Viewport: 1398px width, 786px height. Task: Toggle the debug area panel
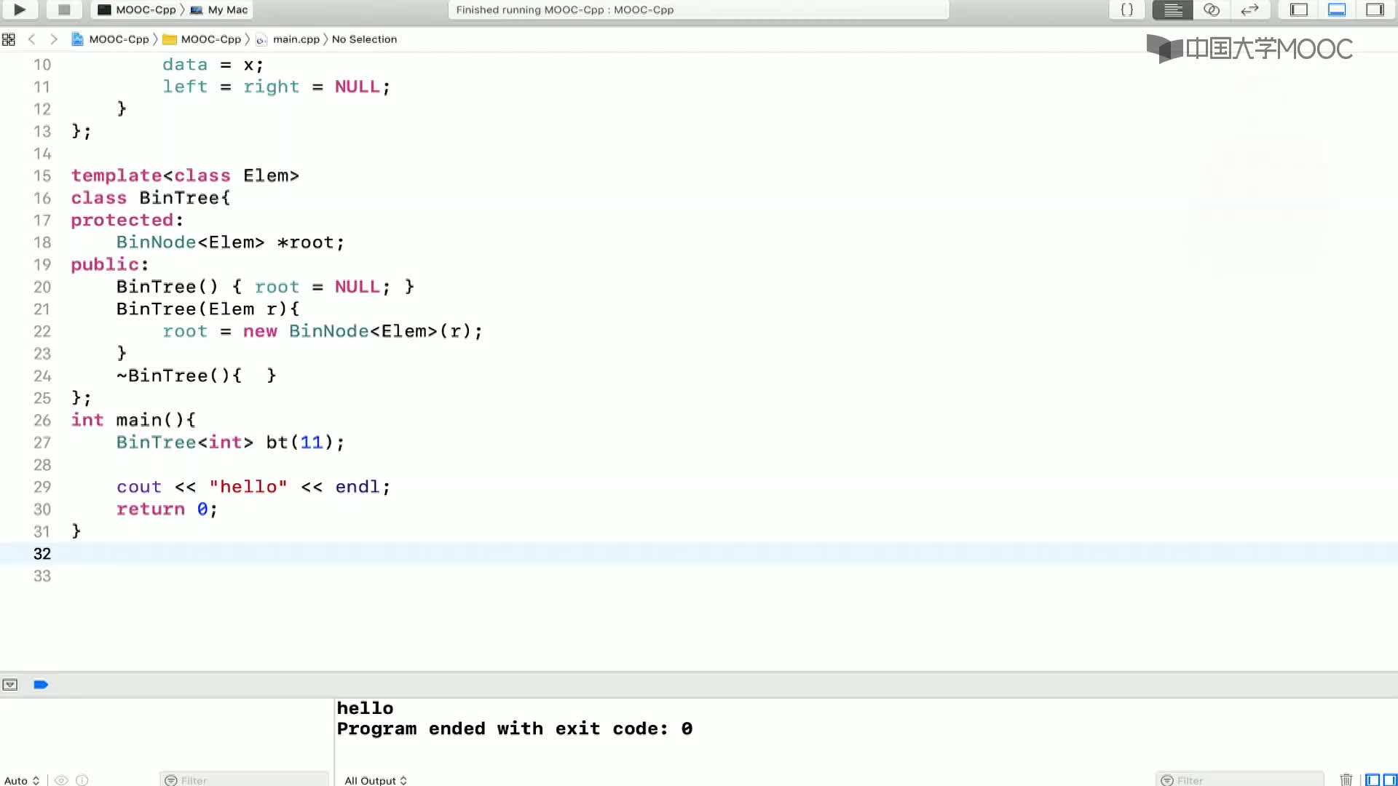tap(1337, 9)
